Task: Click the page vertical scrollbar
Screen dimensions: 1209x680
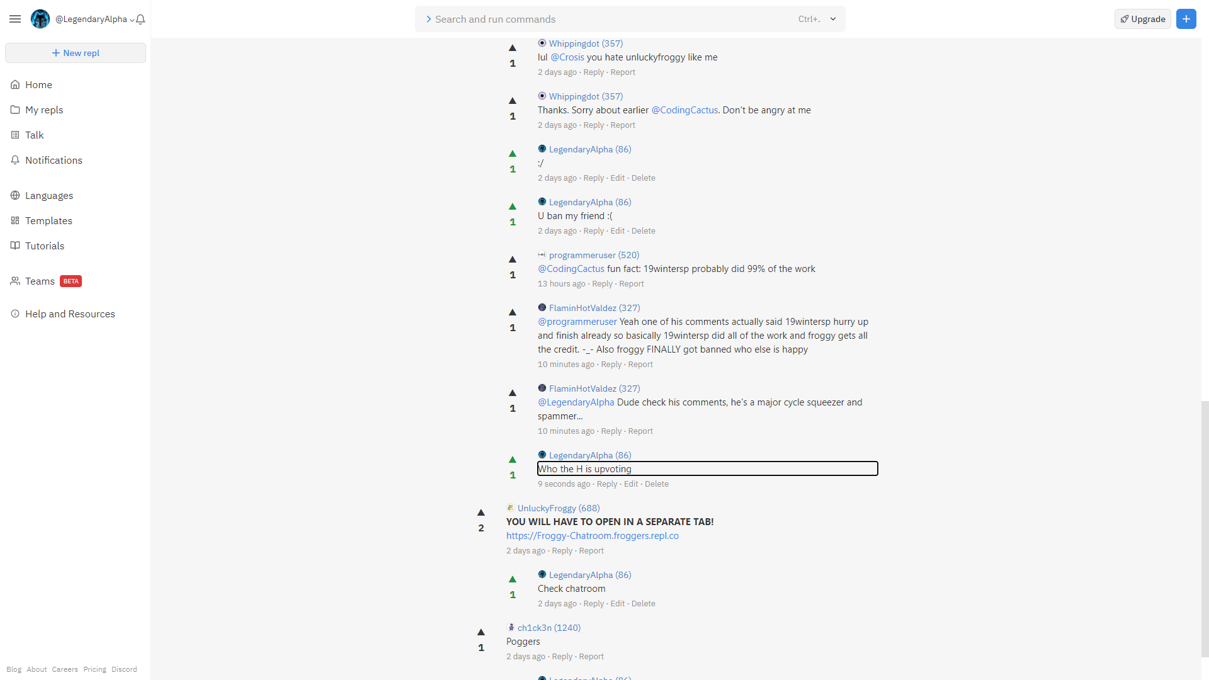Action: pos(1205,529)
